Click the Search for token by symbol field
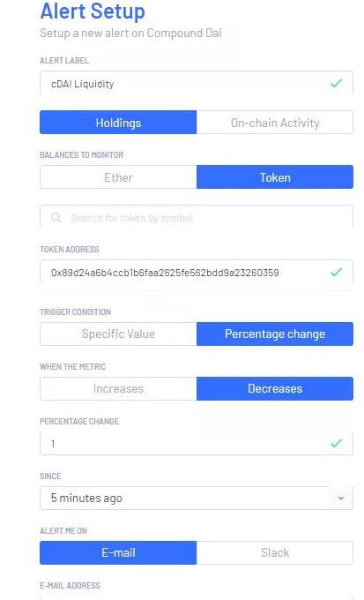Screen dimensions: 364x600 tap(197, 217)
